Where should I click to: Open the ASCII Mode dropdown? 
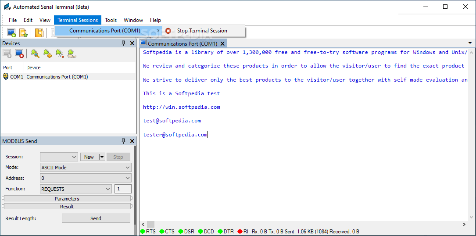coord(86,168)
